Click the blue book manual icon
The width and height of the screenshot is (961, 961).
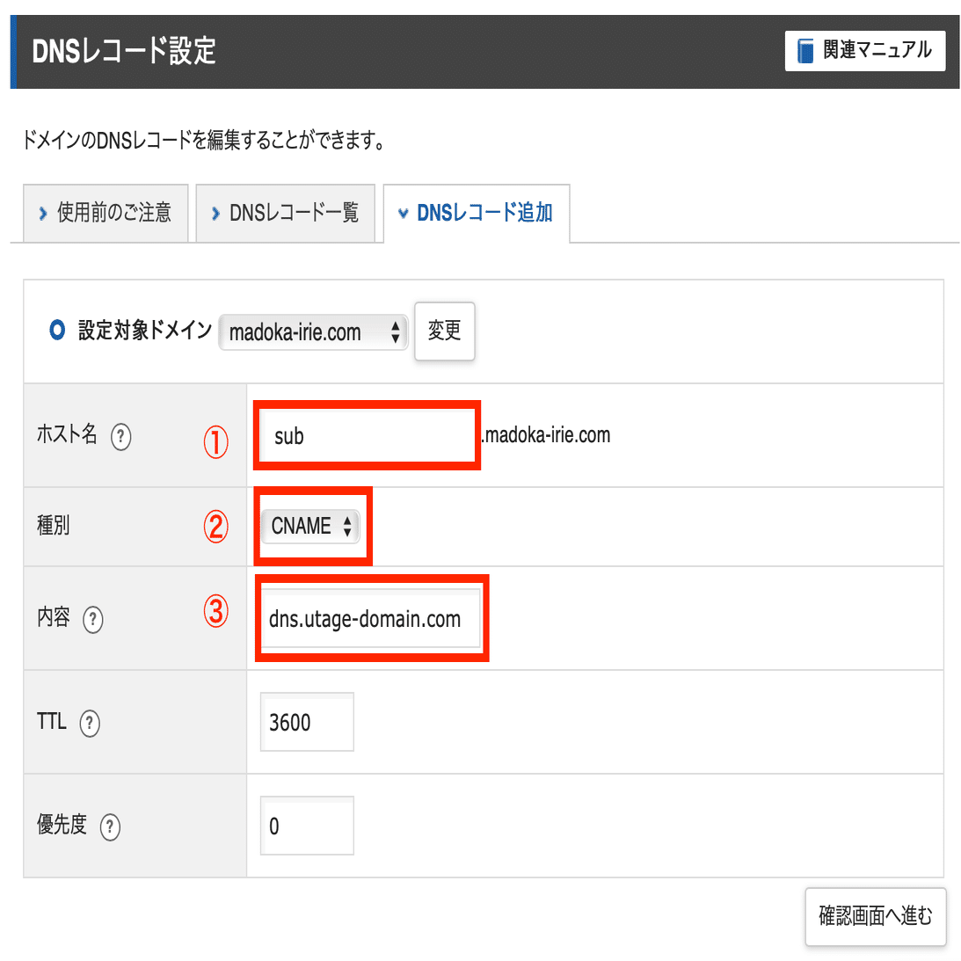tap(804, 51)
